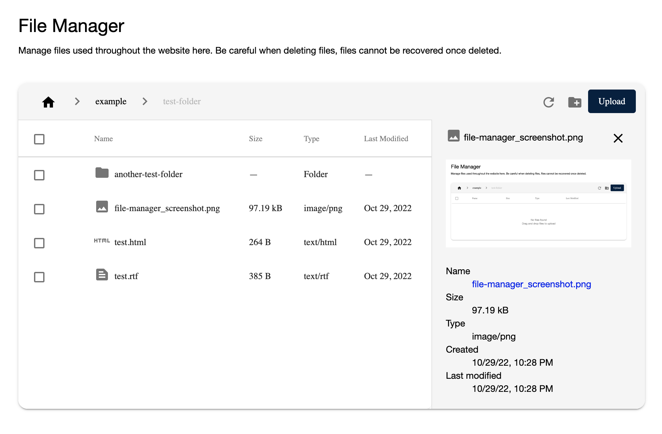Click the Oct 29, 2022 date for test.html
The image size is (662, 434).
(388, 242)
